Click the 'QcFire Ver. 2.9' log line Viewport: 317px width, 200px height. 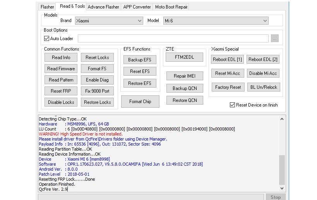pos(53,189)
